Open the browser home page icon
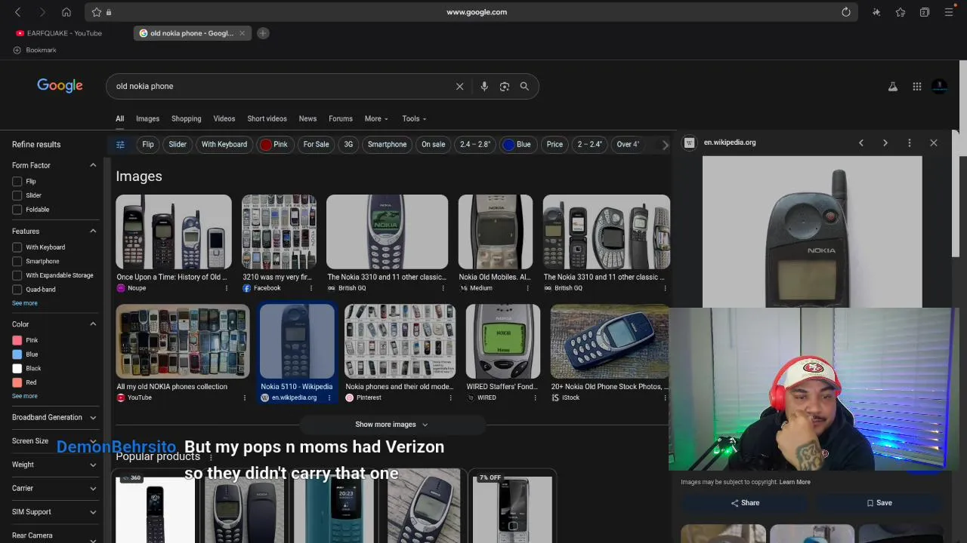The image size is (967, 543). [66, 12]
